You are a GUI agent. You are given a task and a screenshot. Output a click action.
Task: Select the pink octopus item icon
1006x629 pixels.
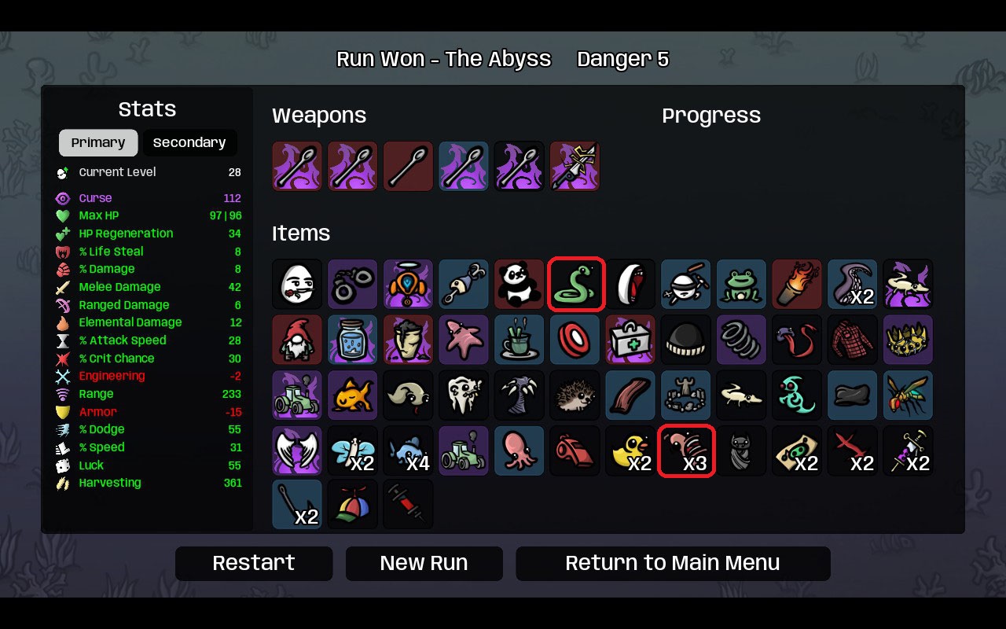[520, 451]
